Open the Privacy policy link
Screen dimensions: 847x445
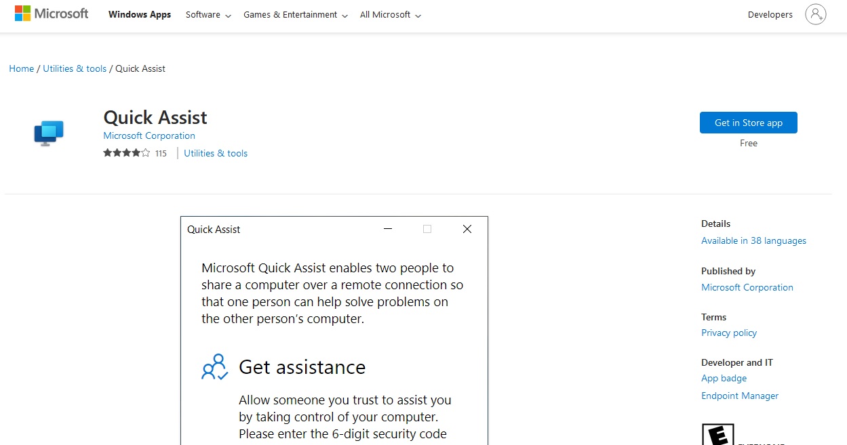(729, 333)
